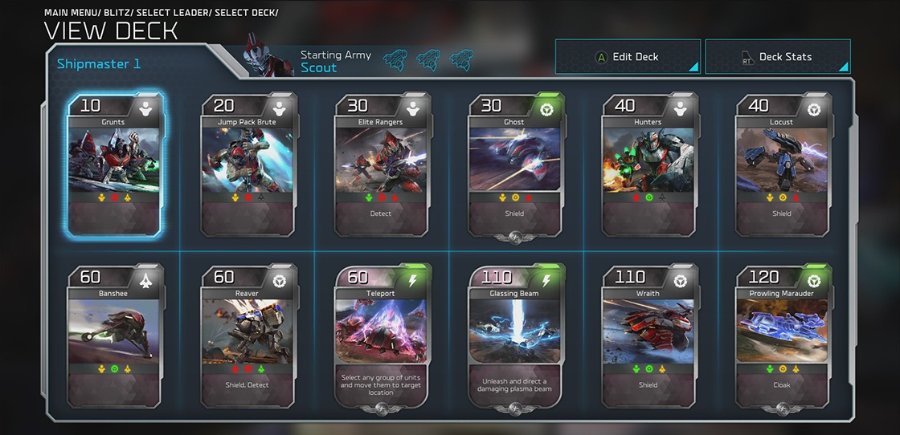The image size is (900, 435).
Task: Click the green vehicle icon on Ghost card
Action: 546,108
